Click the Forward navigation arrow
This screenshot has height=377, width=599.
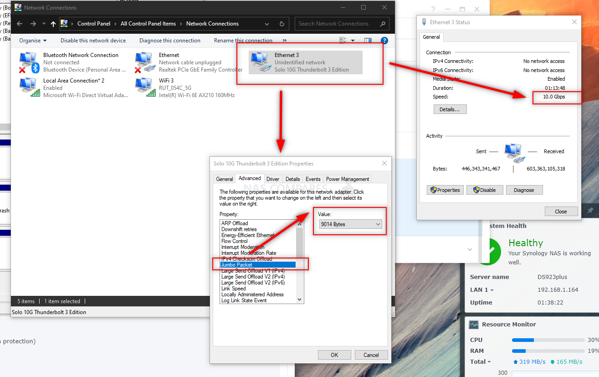point(33,24)
